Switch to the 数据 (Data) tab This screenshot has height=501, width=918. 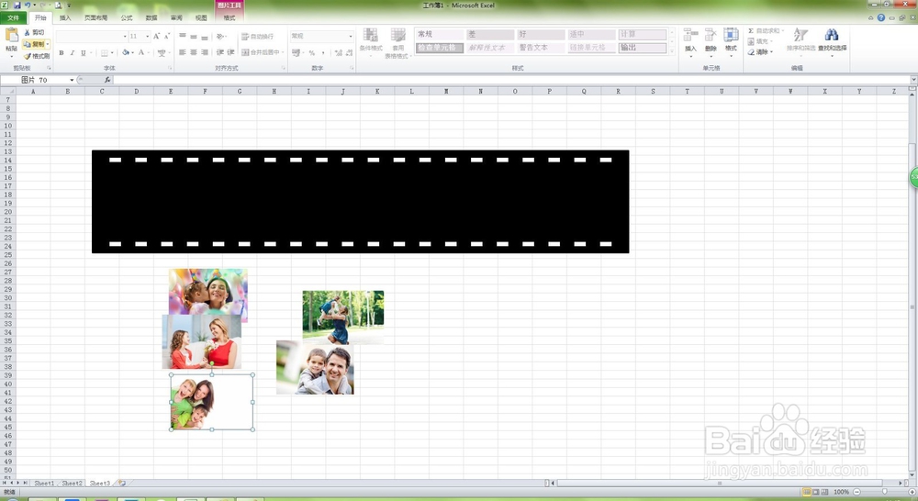tap(151, 18)
